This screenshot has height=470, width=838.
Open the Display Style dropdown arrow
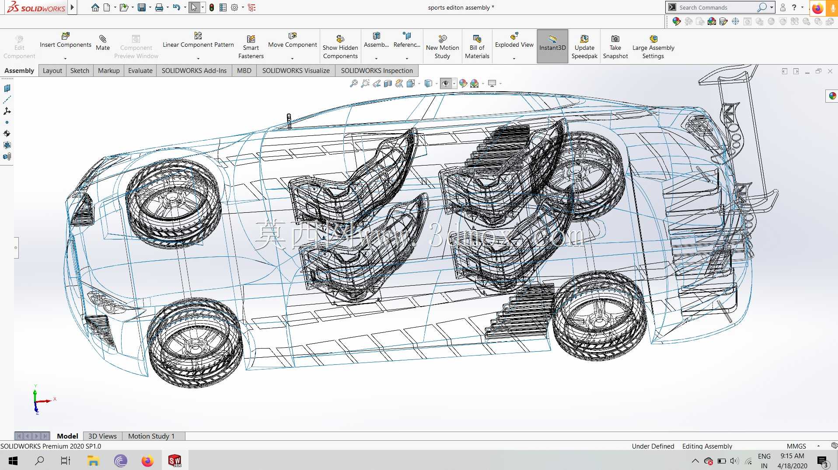coord(436,83)
